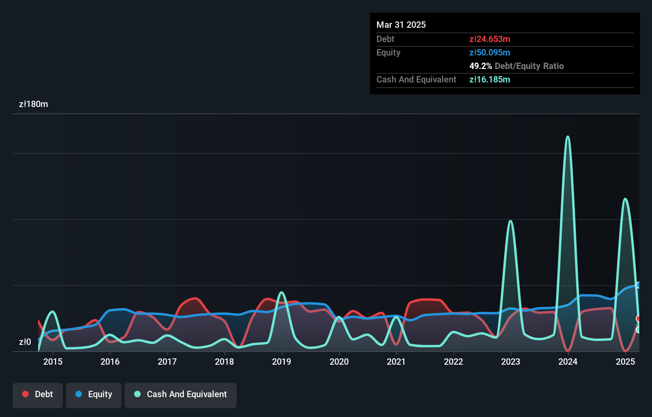Click the 2023 x-axis label
This screenshot has height=417, width=652.
coord(511,362)
